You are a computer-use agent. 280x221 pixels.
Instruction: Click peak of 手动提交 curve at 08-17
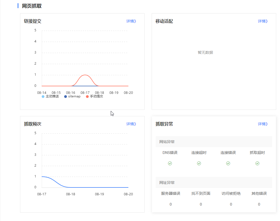pyautogui.click(x=85, y=75)
